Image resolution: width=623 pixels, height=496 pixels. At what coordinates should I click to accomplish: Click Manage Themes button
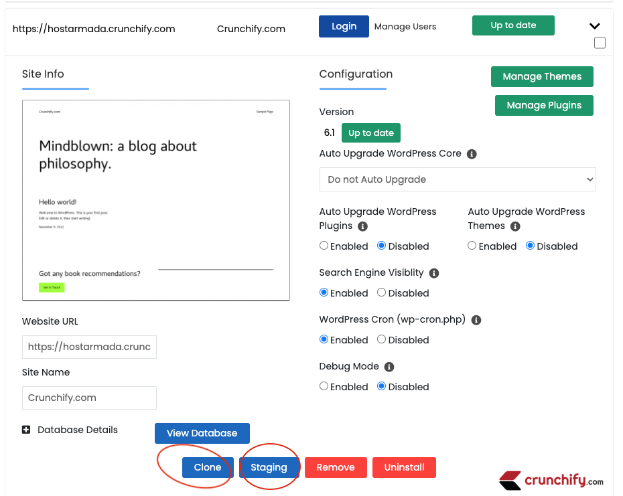click(542, 76)
